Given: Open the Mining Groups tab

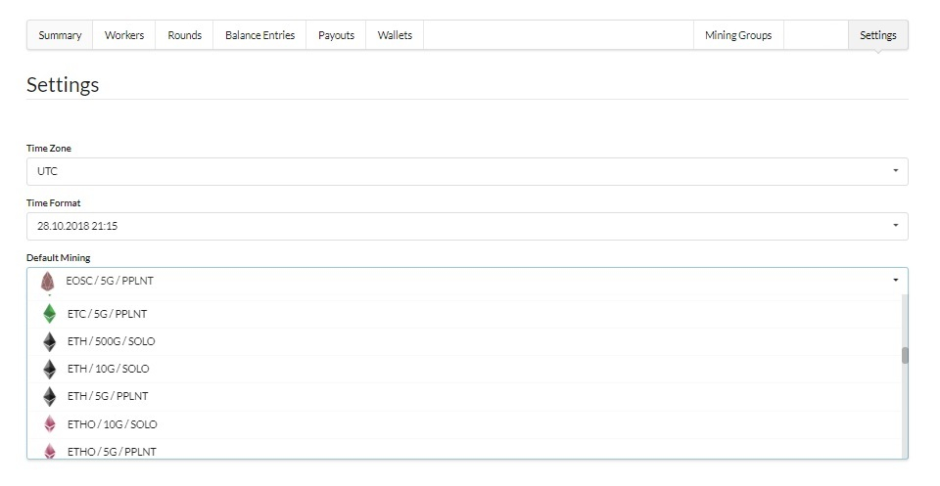Looking at the screenshot, I should point(738,35).
